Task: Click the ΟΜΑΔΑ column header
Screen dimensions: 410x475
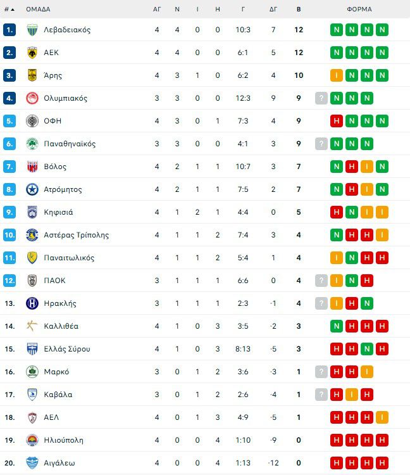Action: click(x=38, y=9)
